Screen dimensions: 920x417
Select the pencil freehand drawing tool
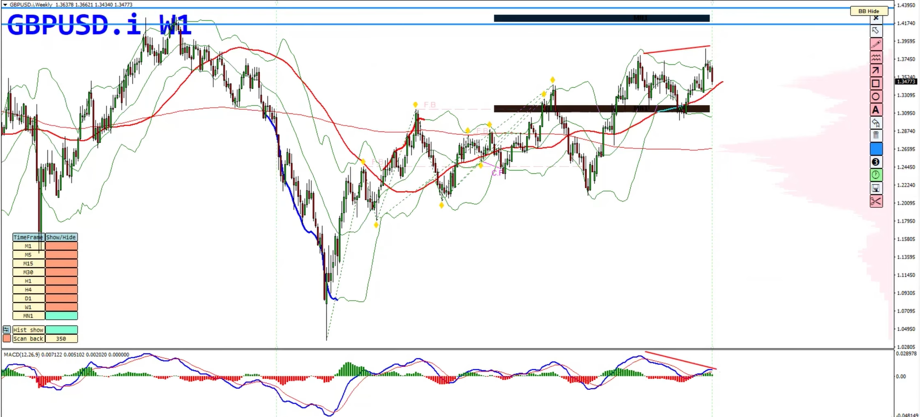875,44
